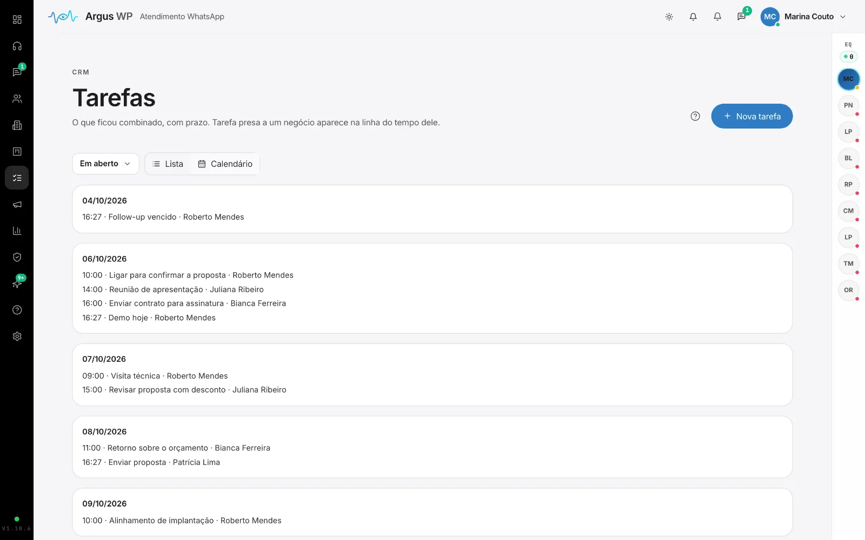The image size is (865, 540).
Task: Open contacts people icon in sidebar
Action: coord(17,99)
